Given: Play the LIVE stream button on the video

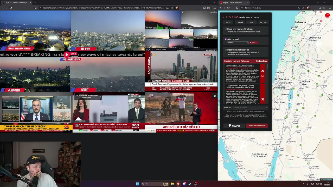Looking at the screenshot, I should click(x=67, y=55).
